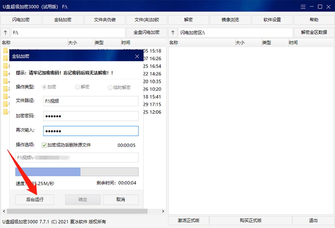The width and height of the screenshot is (335, 228).
Task: Minimize the U盘超级加密3000 window
Action: coord(312,7)
